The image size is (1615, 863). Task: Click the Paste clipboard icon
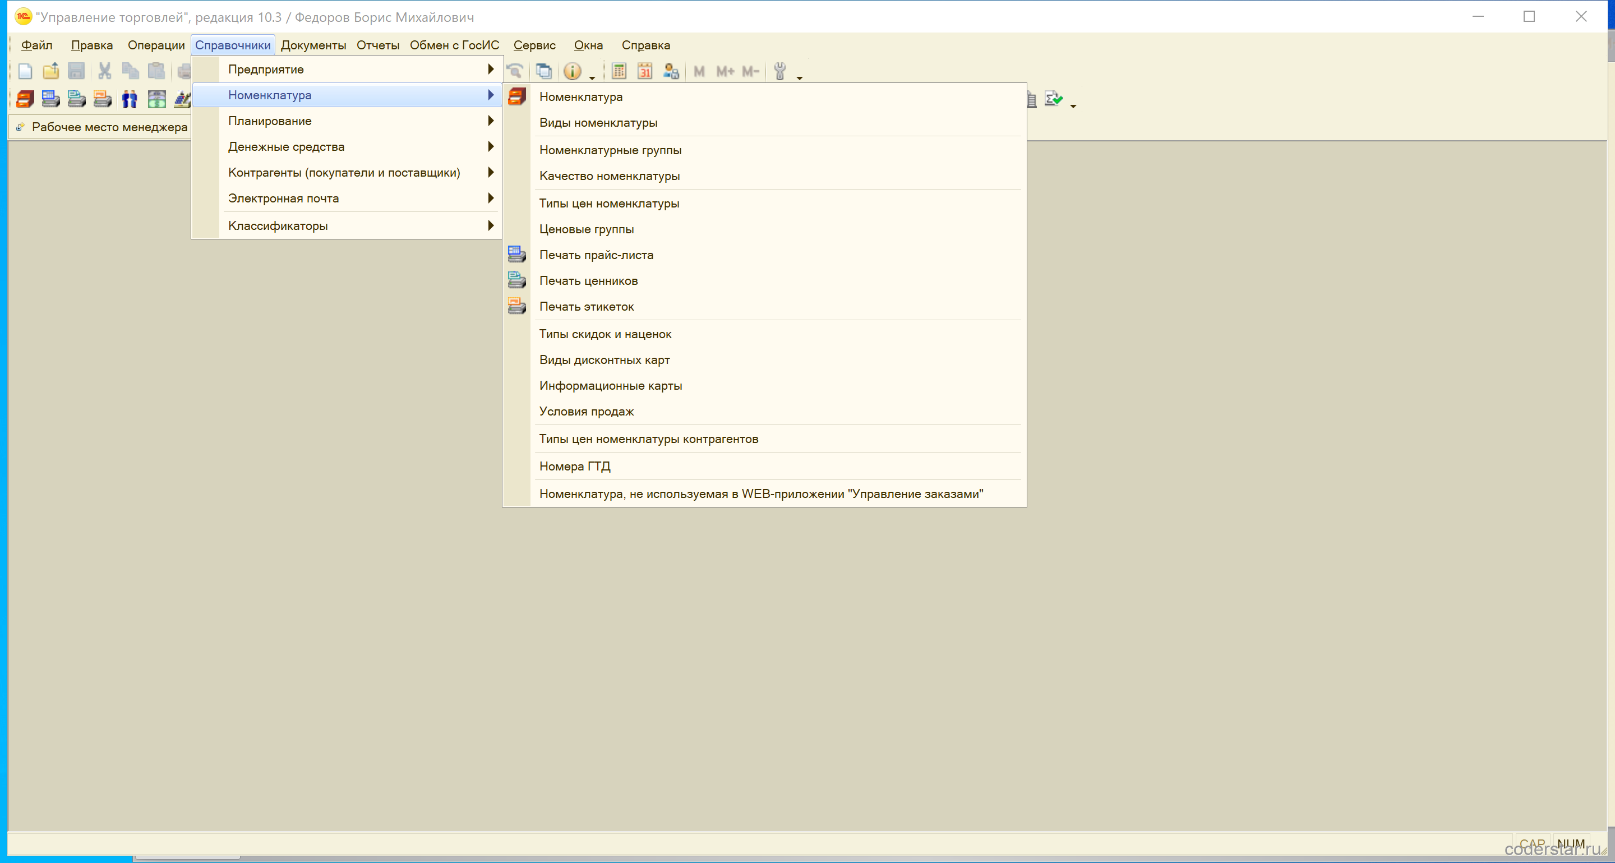point(156,71)
